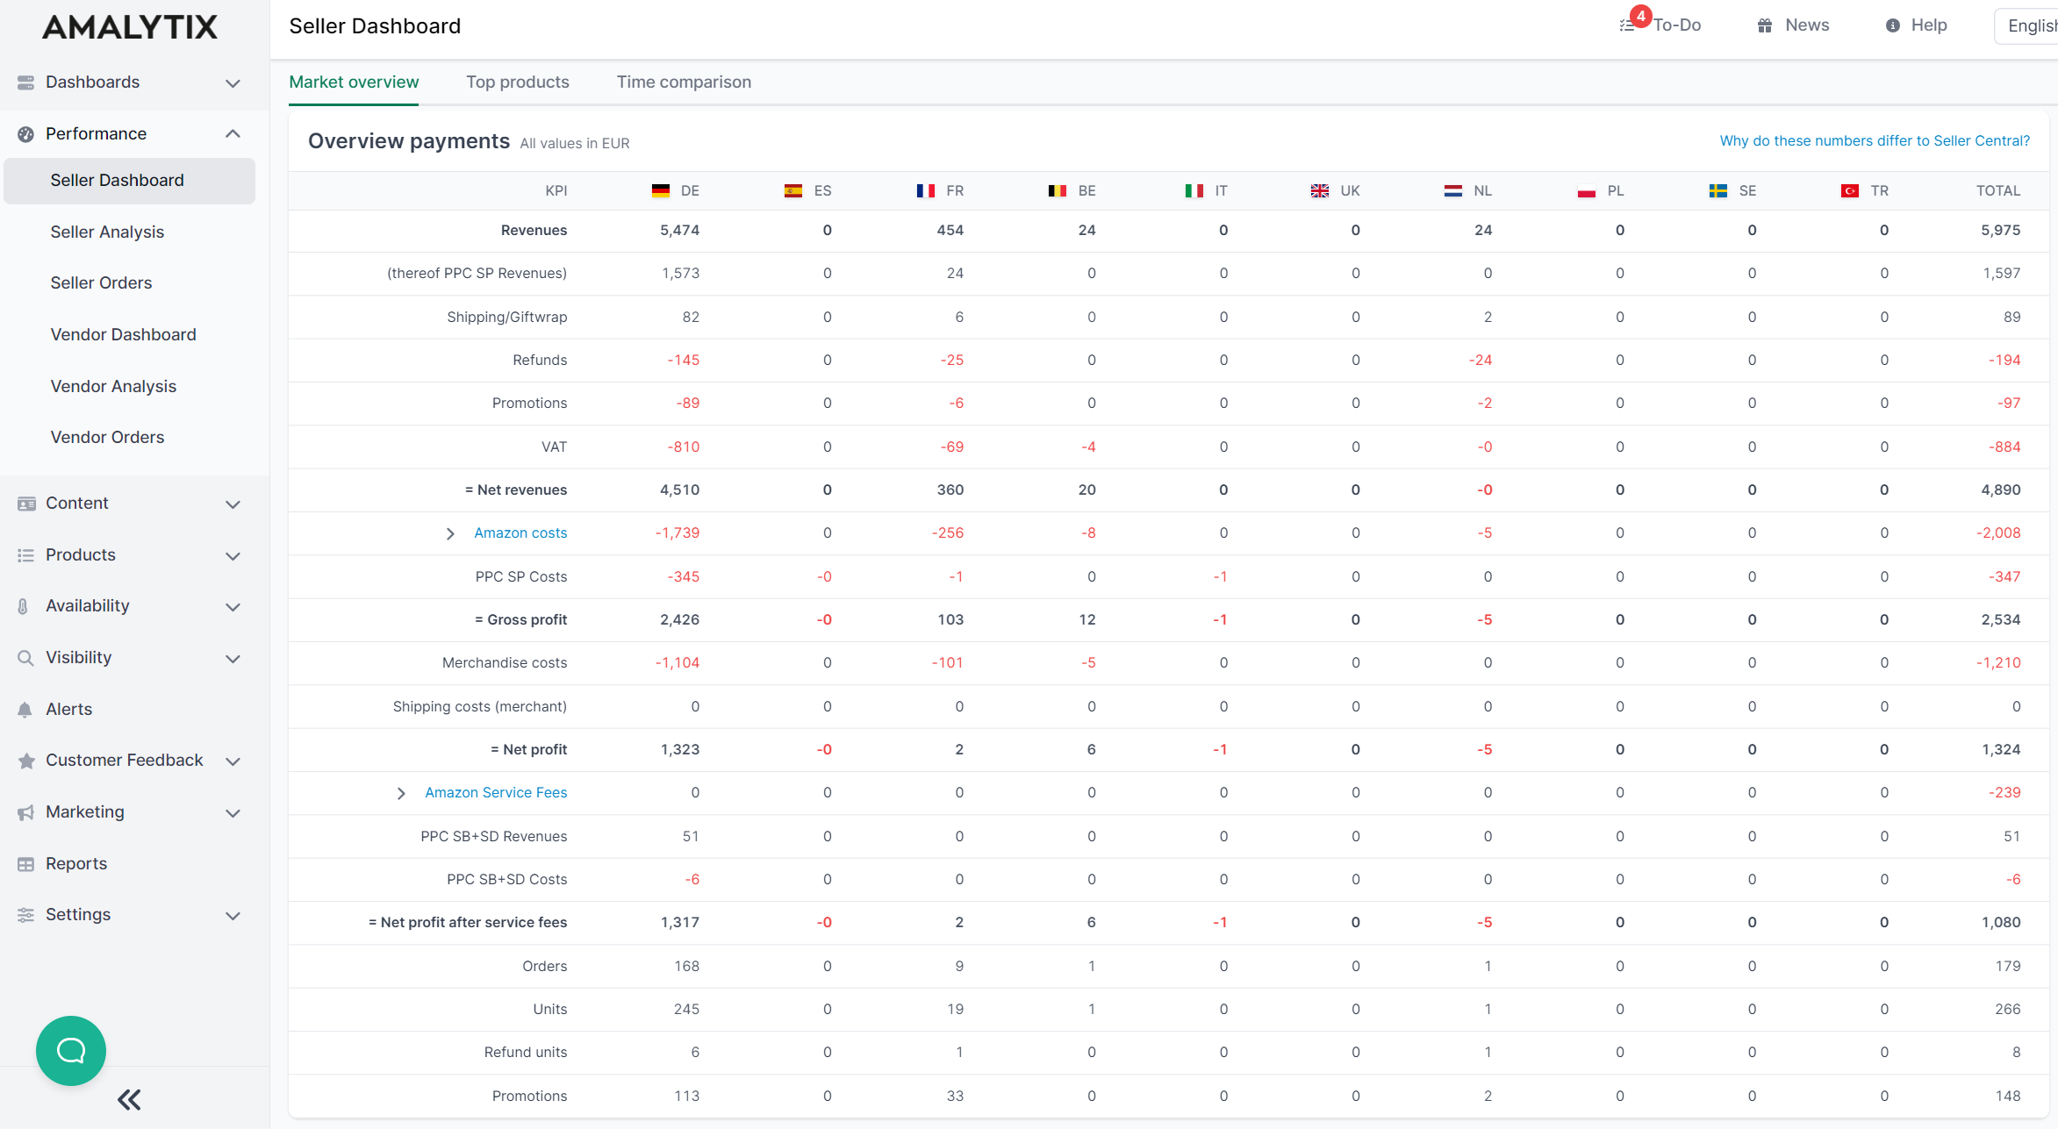Open Seller Orders in sidebar
Screen dimensions: 2058x1129
101,282
